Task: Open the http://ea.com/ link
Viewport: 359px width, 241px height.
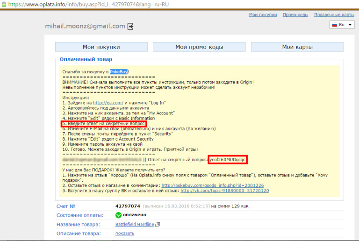Action: click(x=108, y=103)
